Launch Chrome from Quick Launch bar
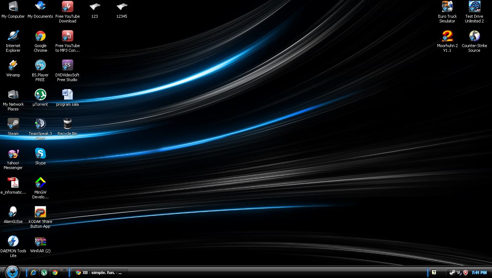Viewport: 492px width, 278px height. [55, 273]
